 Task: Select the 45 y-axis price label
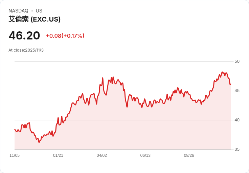[237, 91]
